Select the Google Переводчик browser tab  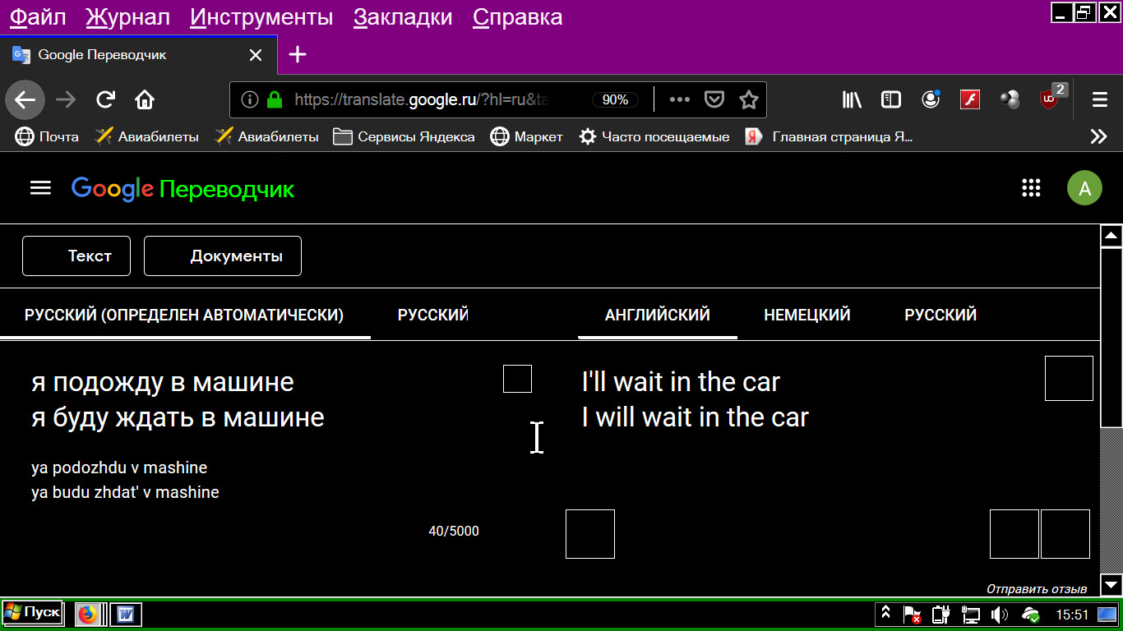138,55
